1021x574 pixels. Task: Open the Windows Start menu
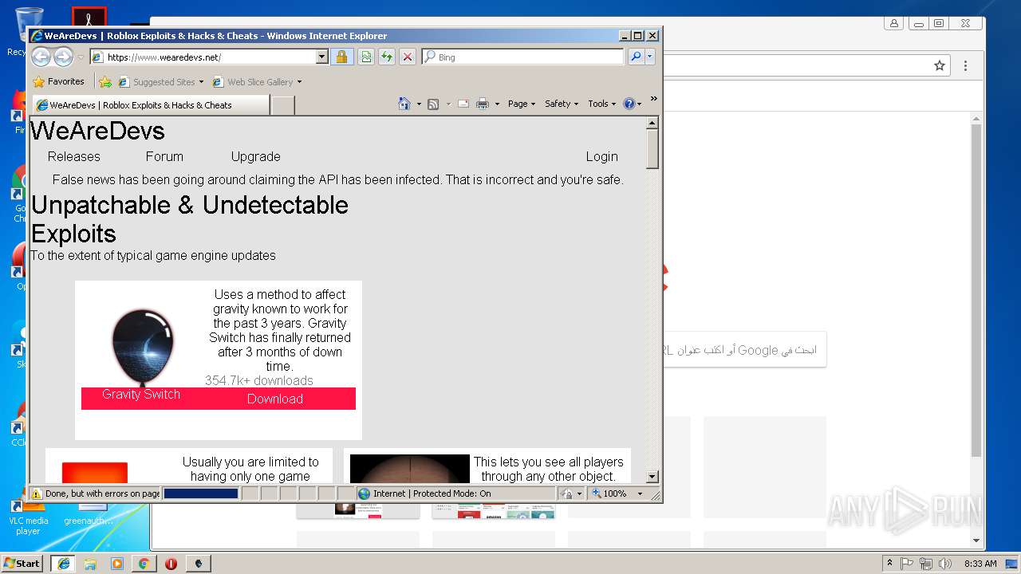22,563
